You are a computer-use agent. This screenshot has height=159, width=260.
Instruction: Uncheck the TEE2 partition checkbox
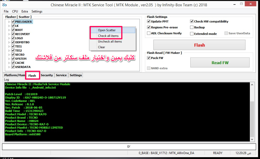pos(13,50)
